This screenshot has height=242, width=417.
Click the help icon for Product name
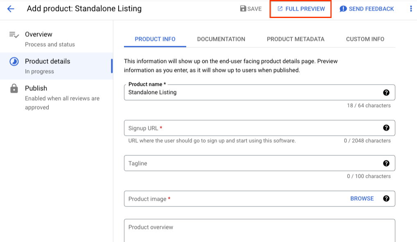pyautogui.click(x=386, y=92)
